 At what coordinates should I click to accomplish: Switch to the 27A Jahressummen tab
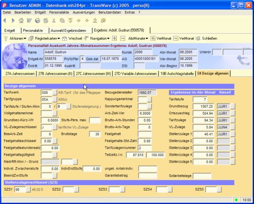click(x=20, y=74)
